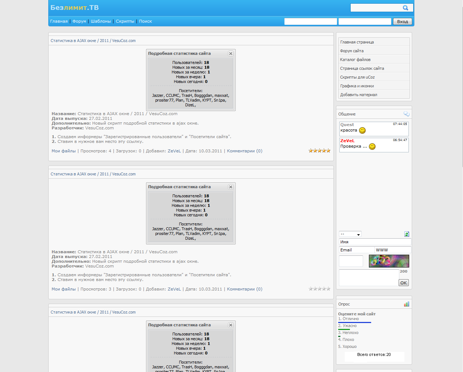Click the smiley in ZeVeL's chat message
463x372 pixels.
(x=372, y=147)
